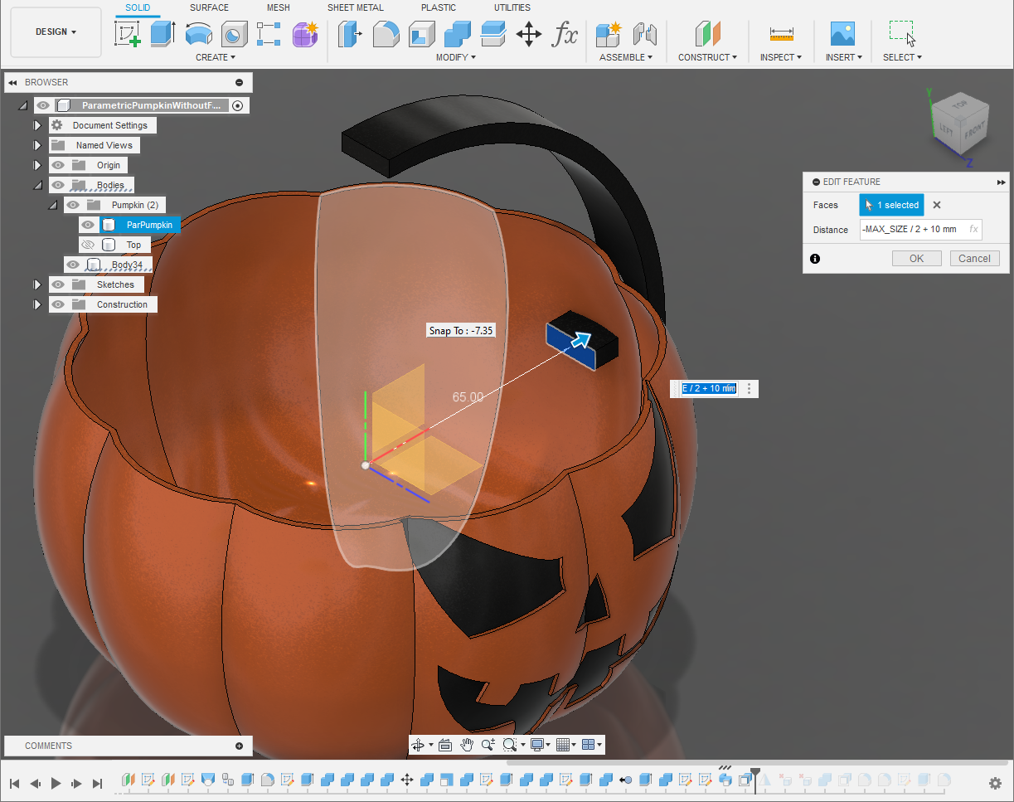Viewport: 1014px width, 802px height.
Task: Toggle visibility of Sketches folder
Action: pyautogui.click(x=58, y=284)
